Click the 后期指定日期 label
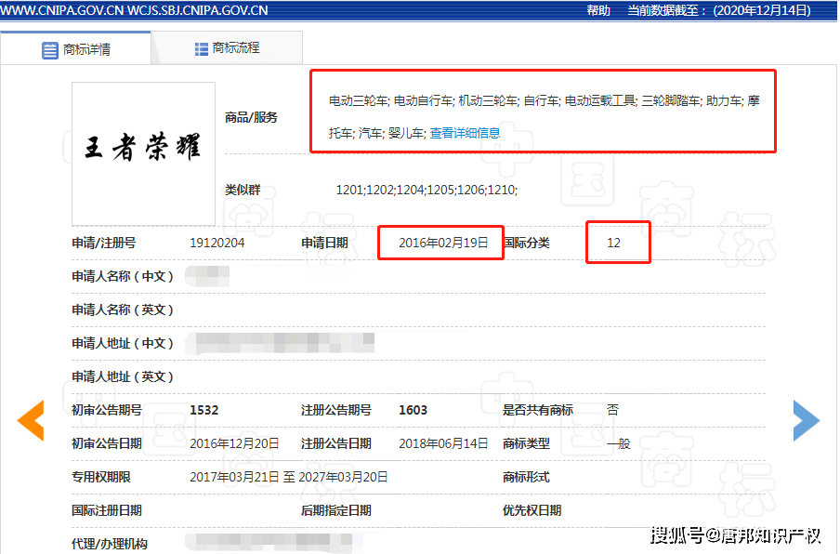 click(x=335, y=510)
